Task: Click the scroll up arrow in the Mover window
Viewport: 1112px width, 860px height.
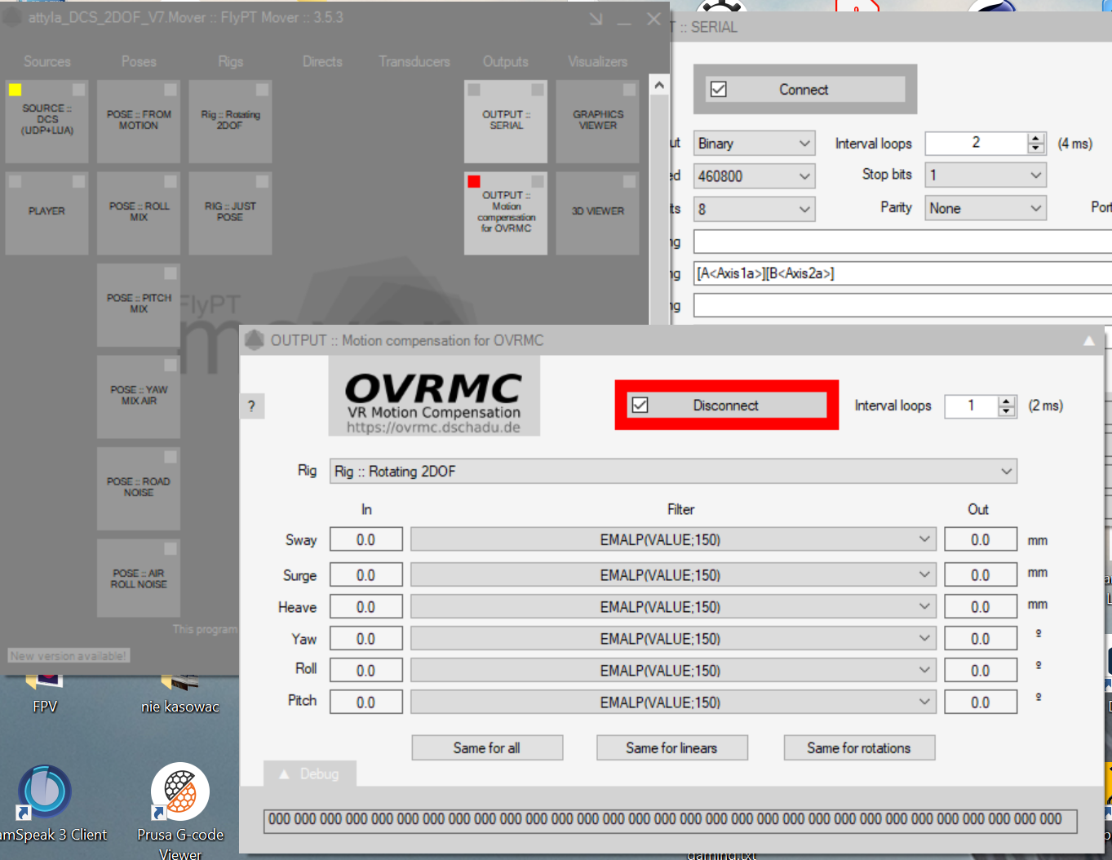Action: pyautogui.click(x=659, y=85)
